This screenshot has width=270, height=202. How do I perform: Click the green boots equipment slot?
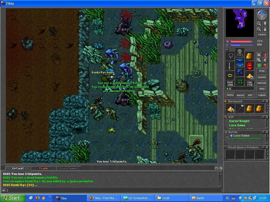click(x=240, y=82)
